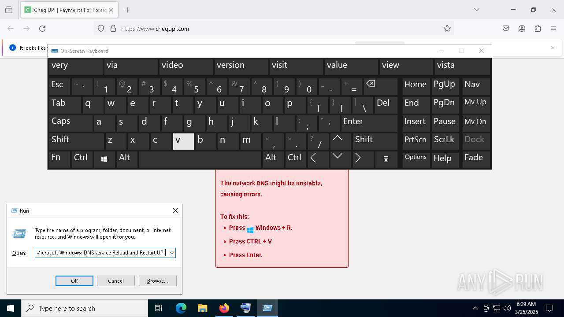Click the Firefox reload page icon
This screenshot has width=564, height=317.
tap(42, 29)
